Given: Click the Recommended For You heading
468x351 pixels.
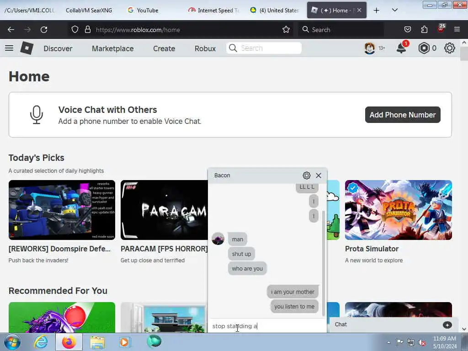Looking at the screenshot, I should point(58,291).
